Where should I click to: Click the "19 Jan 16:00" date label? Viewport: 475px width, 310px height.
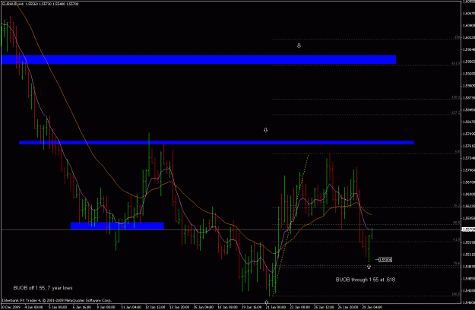pos(252,307)
